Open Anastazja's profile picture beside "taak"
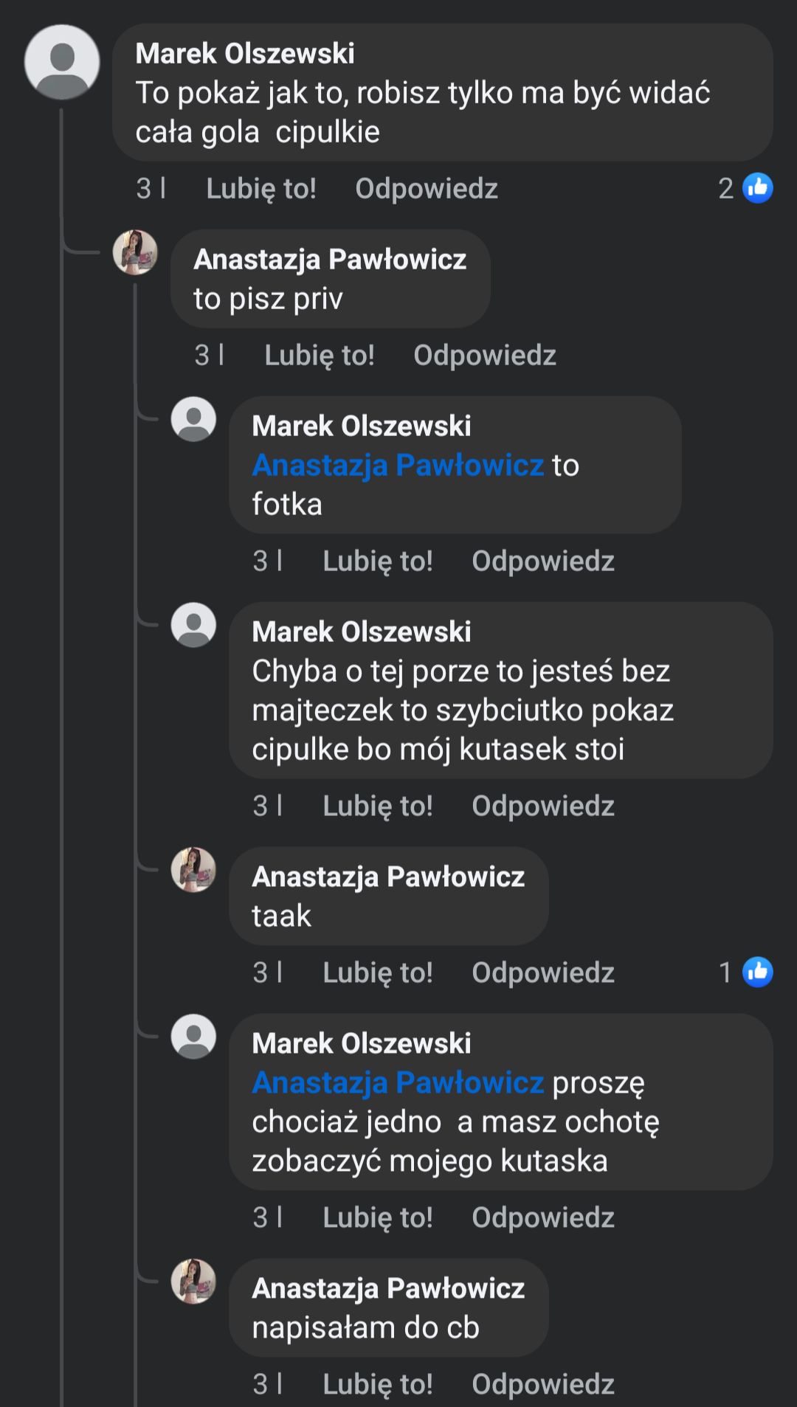 [x=193, y=870]
